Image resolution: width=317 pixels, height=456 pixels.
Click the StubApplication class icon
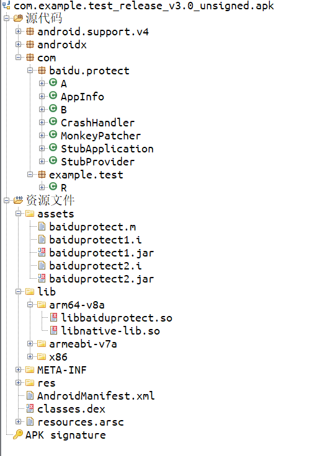(53, 147)
